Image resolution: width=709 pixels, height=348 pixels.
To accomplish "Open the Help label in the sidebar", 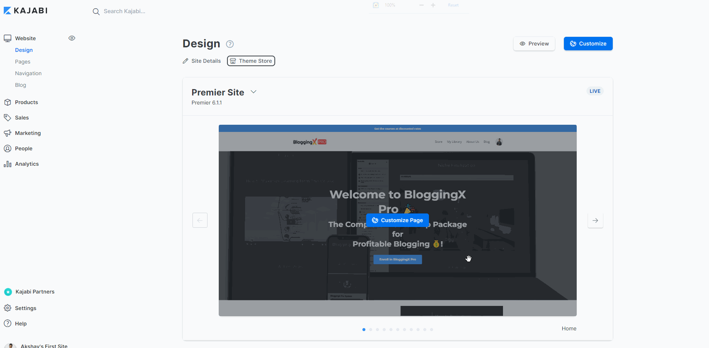I will click(21, 324).
